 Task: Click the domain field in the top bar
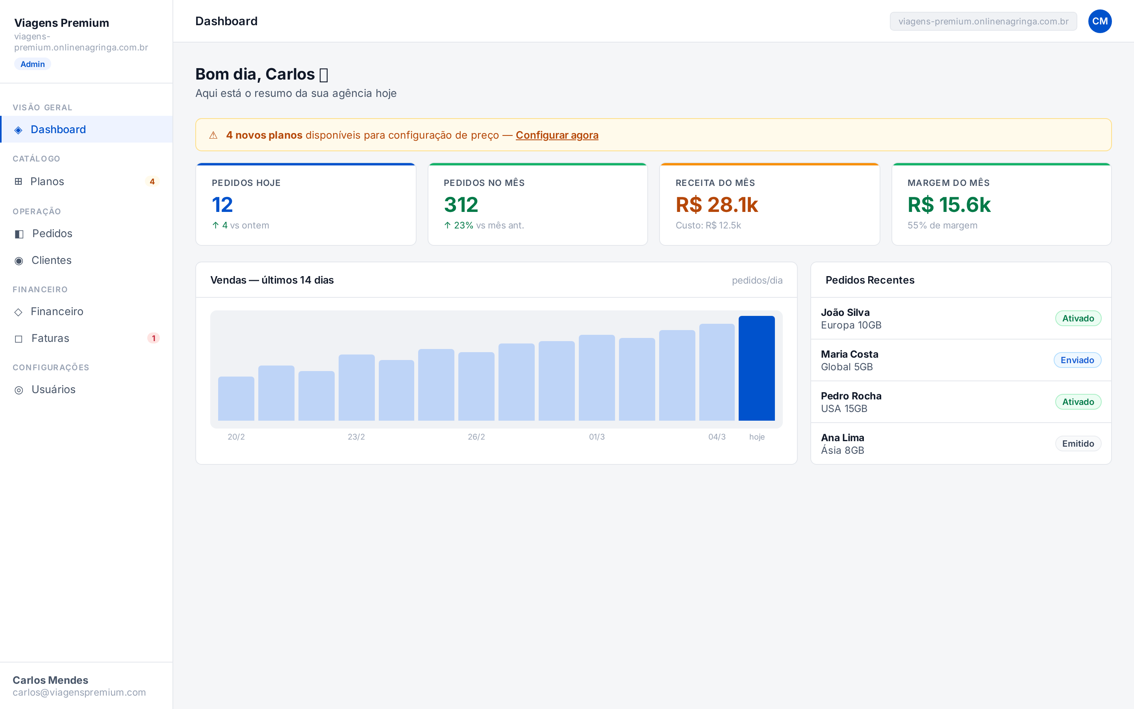983,21
